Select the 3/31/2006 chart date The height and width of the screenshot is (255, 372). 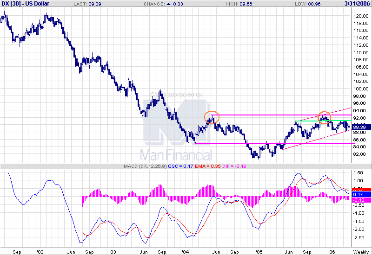pos(357,4)
